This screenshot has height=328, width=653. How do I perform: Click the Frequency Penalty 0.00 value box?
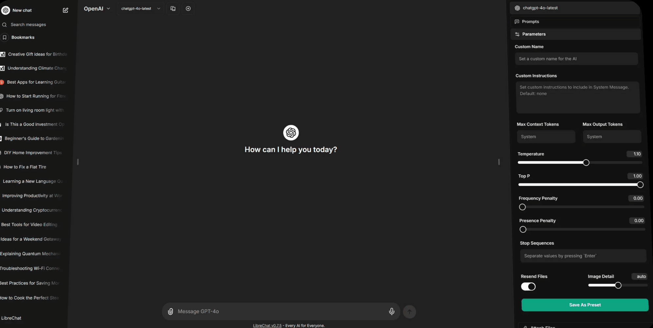pyautogui.click(x=636, y=198)
